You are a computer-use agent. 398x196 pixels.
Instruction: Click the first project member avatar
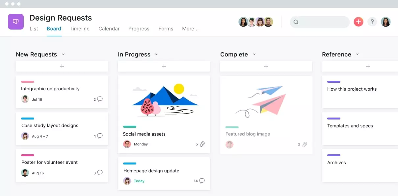point(243,22)
